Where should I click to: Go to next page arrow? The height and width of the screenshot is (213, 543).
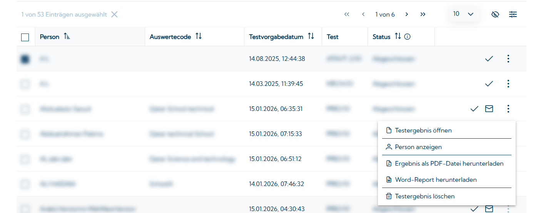coord(407,15)
